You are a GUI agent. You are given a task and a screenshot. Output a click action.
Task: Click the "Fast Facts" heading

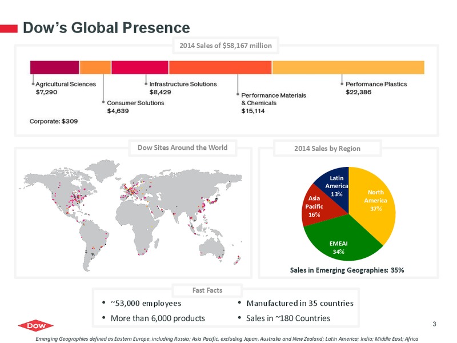(x=207, y=290)
